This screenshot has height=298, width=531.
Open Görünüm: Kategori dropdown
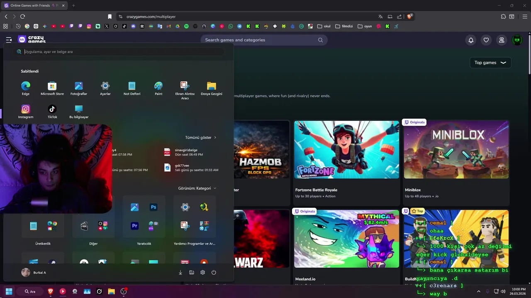pos(197,188)
